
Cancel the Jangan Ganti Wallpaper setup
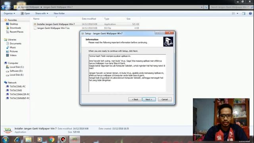(x=165, y=99)
